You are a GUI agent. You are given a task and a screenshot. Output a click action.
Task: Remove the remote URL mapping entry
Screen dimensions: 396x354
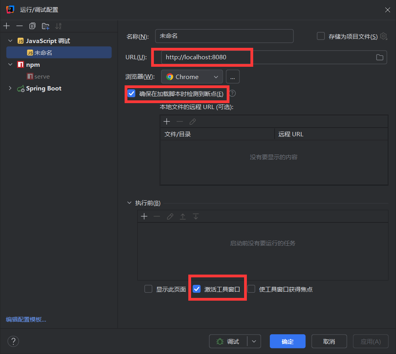pyautogui.click(x=180, y=122)
